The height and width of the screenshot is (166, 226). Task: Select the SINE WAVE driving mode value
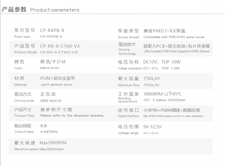51,101
